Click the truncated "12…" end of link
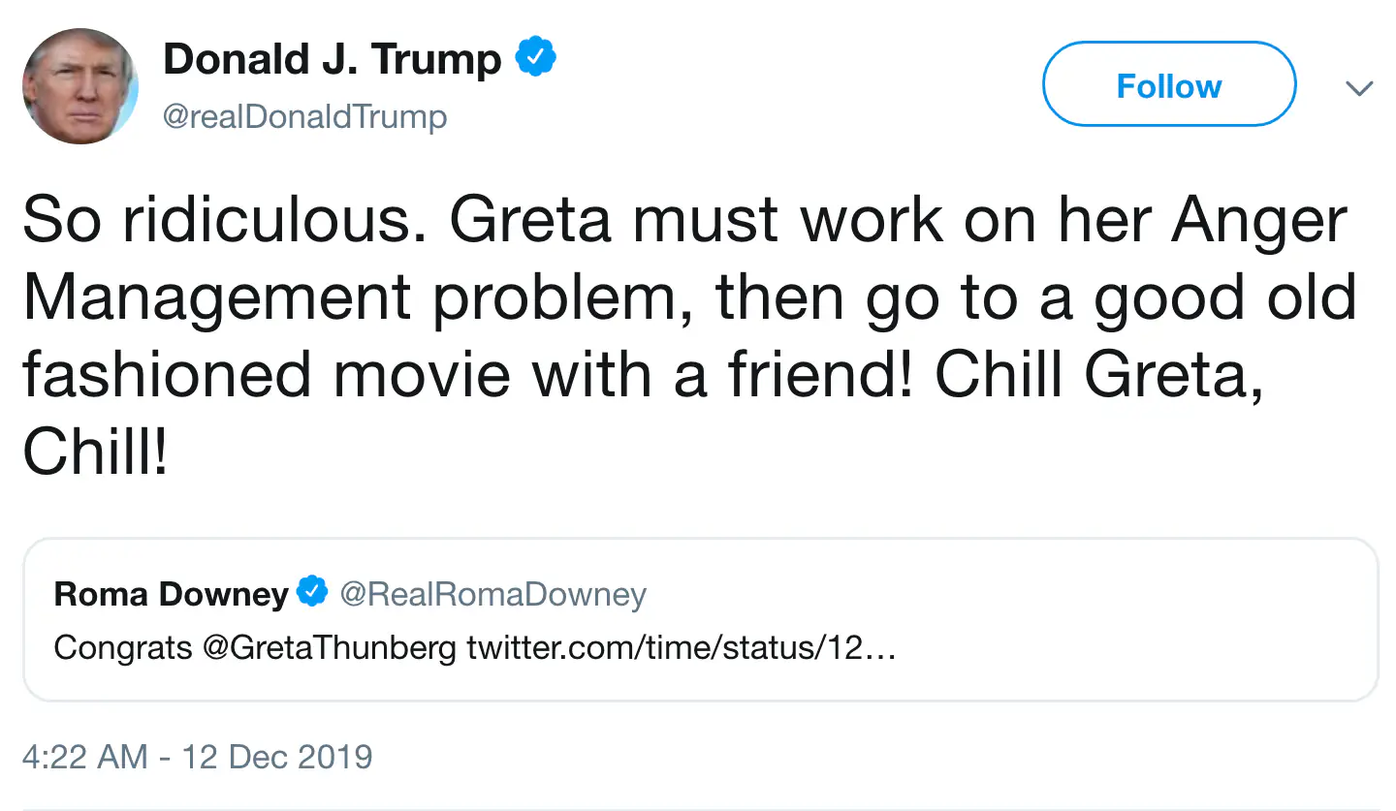 [x=872, y=647]
